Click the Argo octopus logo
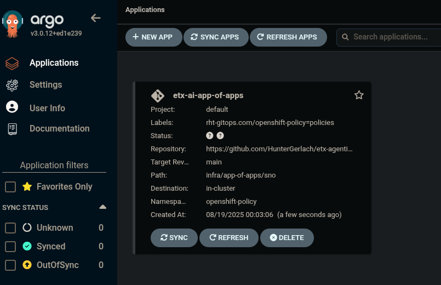This screenshot has height=285, width=441. click(13, 24)
